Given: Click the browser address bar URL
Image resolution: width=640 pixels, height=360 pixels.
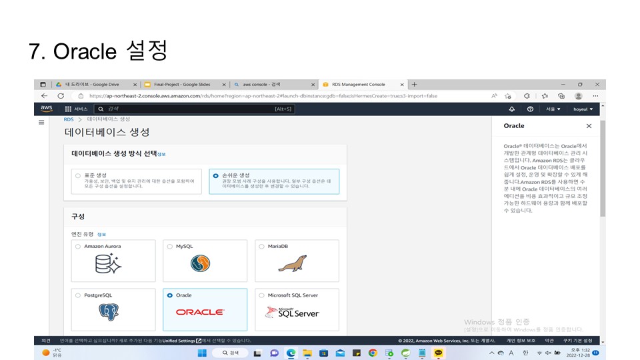Looking at the screenshot, I should [263, 96].
